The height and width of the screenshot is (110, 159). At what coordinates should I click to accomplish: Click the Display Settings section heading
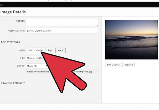pyautogui.click(x=10, y=42)
